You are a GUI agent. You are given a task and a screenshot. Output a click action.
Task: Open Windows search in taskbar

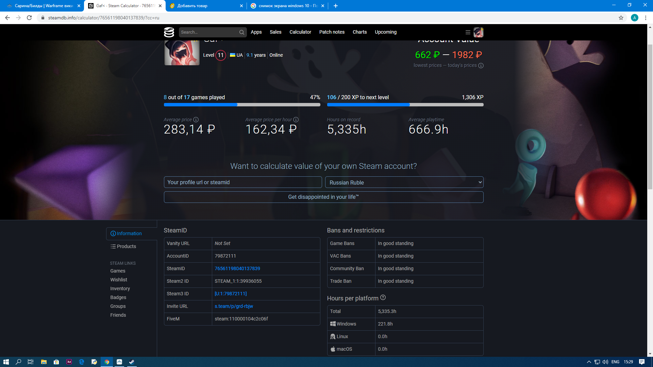[x=18, y=362]
